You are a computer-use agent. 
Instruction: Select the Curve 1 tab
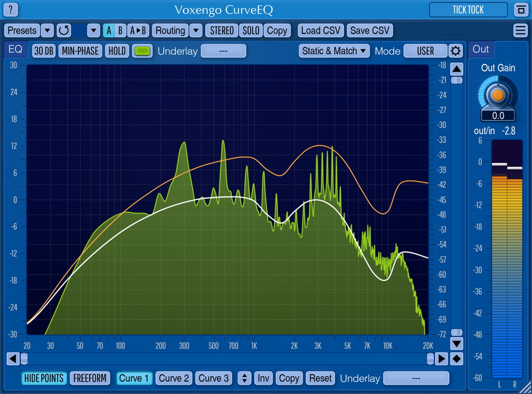pyautogui.click(x=134, y=378)
